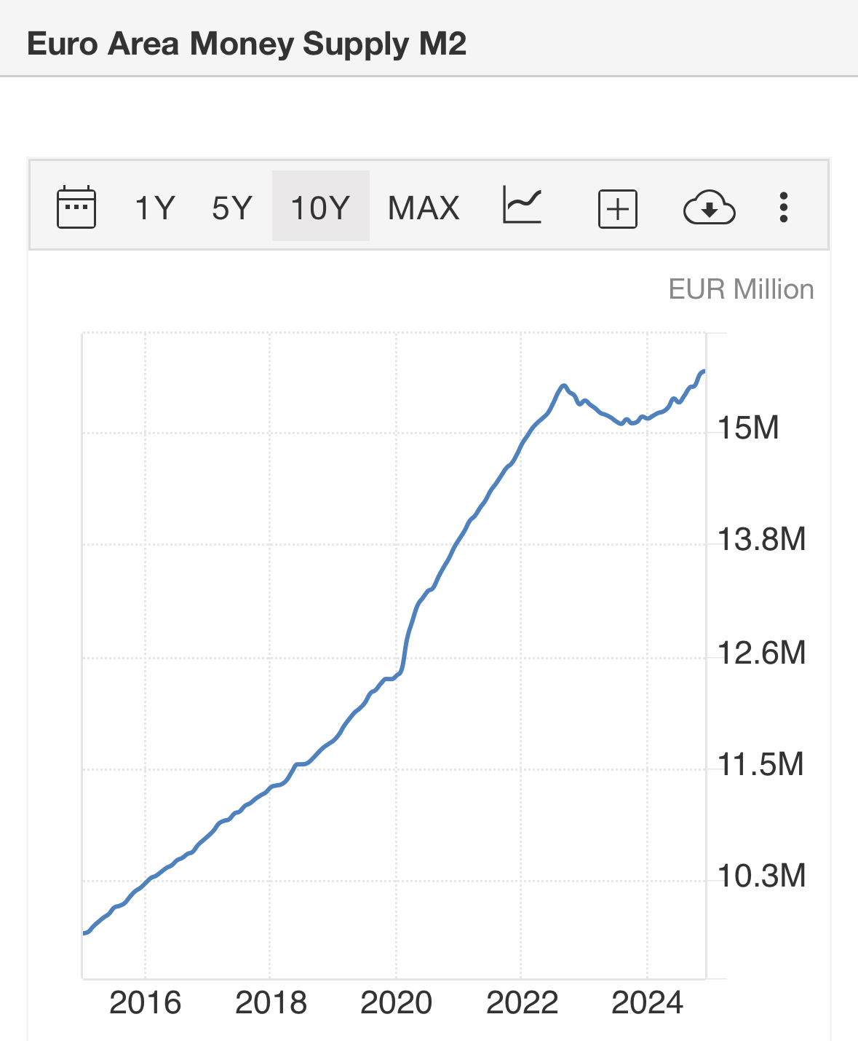Click the 2016 x-axis label
This screenshot has width=858, height=1041.
(145, 1003)
